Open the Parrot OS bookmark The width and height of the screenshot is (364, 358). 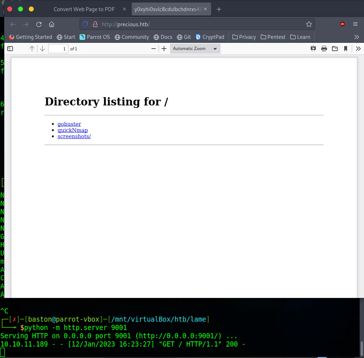[95, 37]
